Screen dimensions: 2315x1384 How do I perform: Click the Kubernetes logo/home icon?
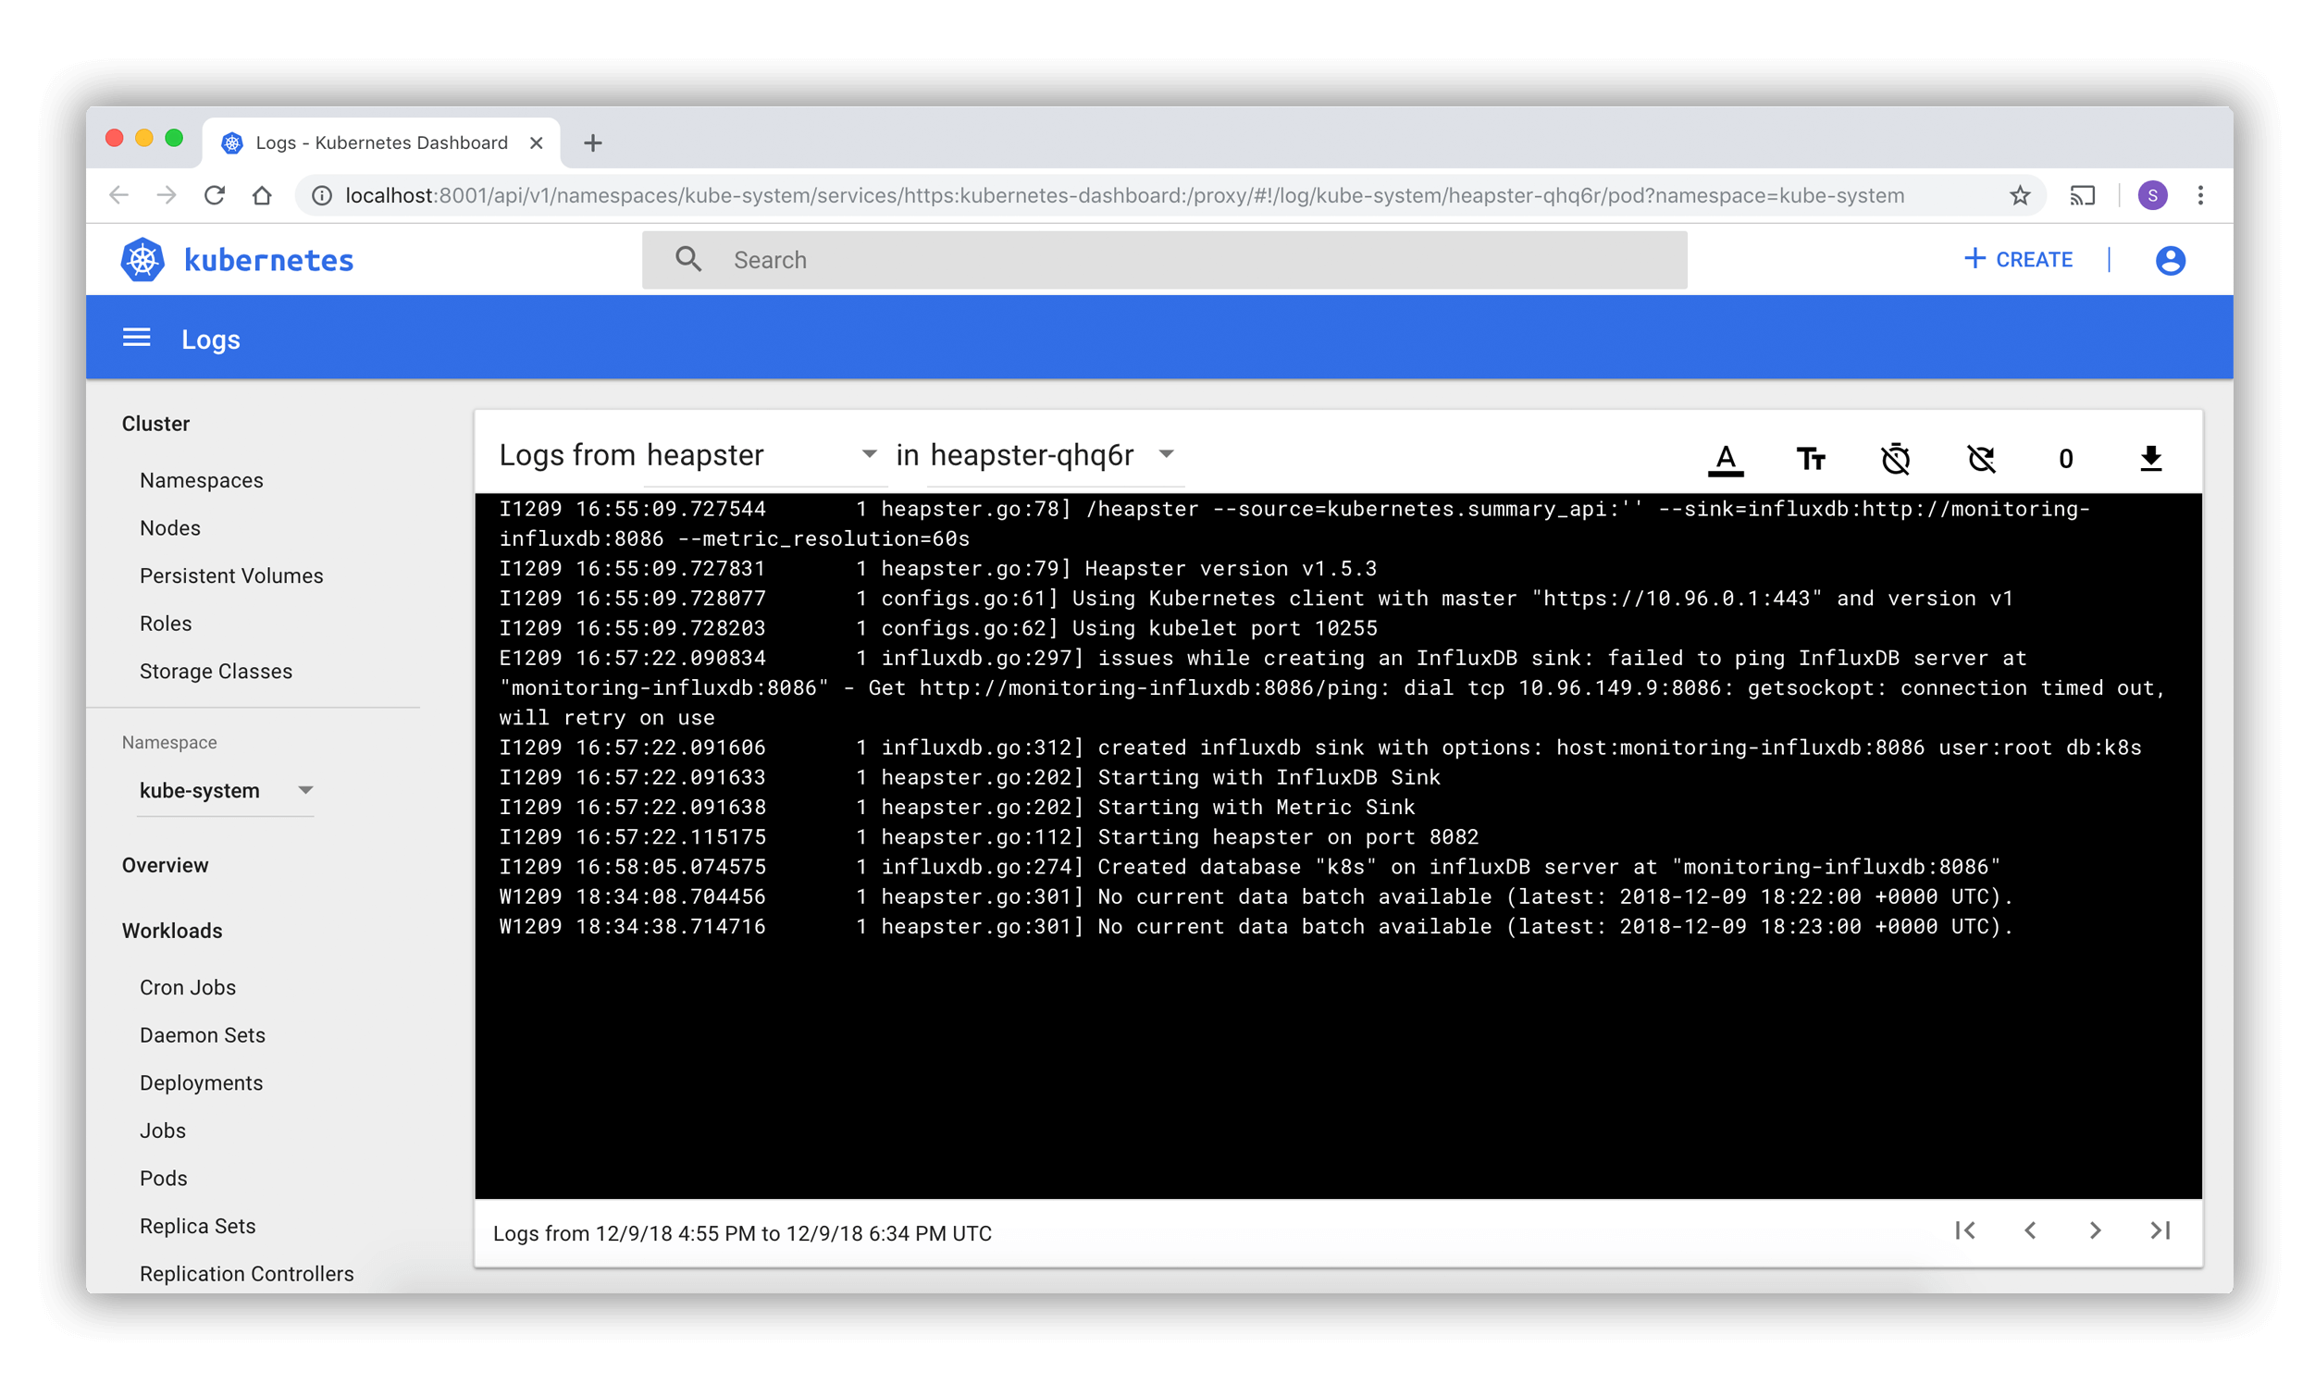[x=146, y=259]
